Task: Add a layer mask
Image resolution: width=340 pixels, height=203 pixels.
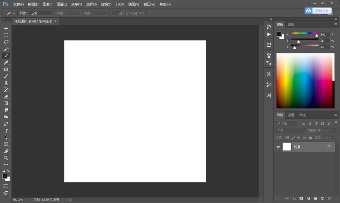Action: point(301,199)
